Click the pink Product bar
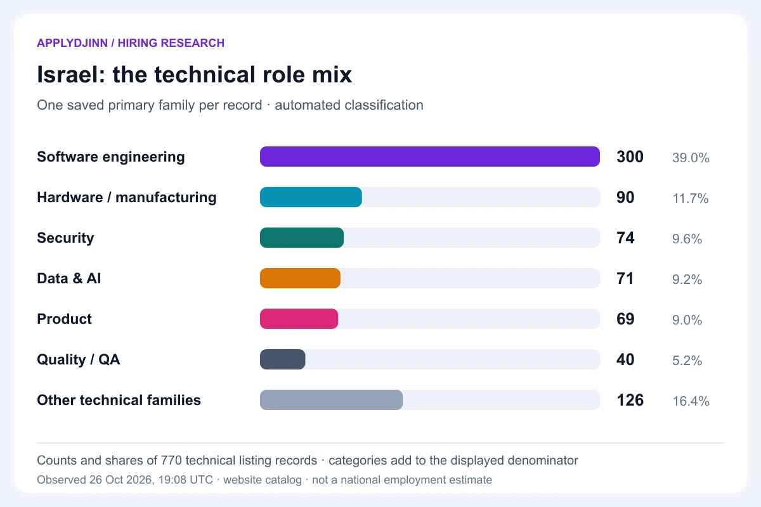This screenshot has height=507, width=761. tap(299, 319)
